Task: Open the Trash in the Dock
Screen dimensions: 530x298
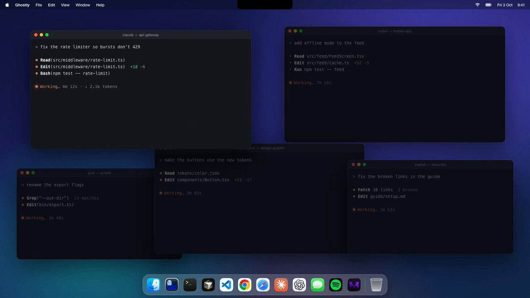Action: click(376, 285)
